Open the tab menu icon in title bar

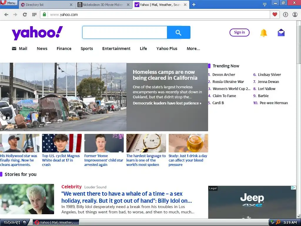265,5
